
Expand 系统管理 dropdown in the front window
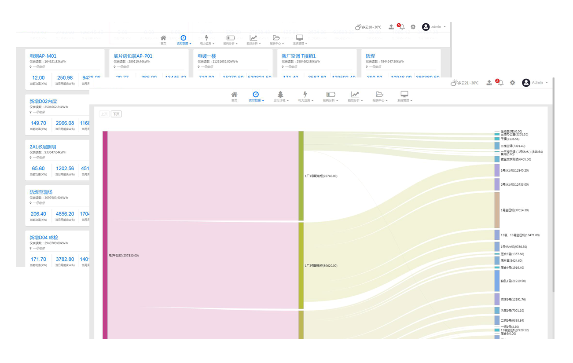404,100
